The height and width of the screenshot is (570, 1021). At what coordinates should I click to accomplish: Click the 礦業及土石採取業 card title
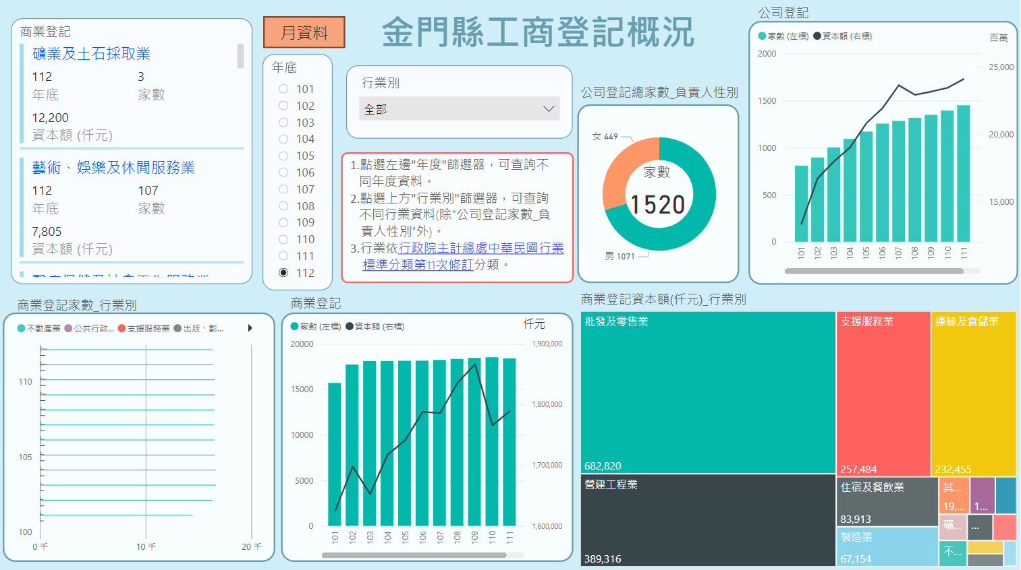(x=91, y=54)
